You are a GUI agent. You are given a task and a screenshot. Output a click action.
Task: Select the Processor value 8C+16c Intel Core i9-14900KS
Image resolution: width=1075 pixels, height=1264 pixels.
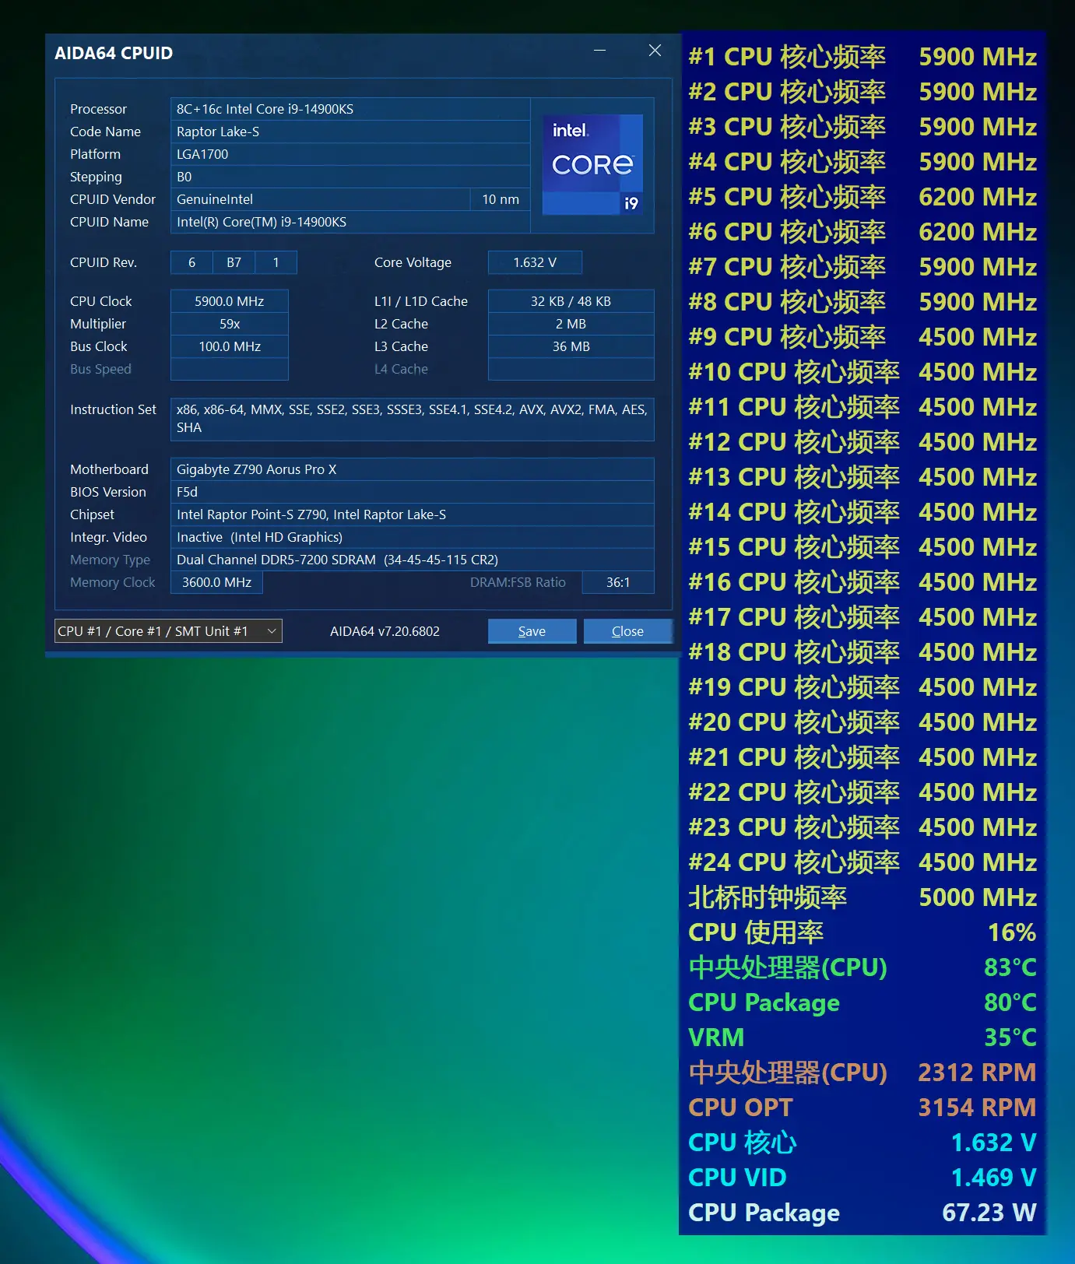click(x=350, y=109)
